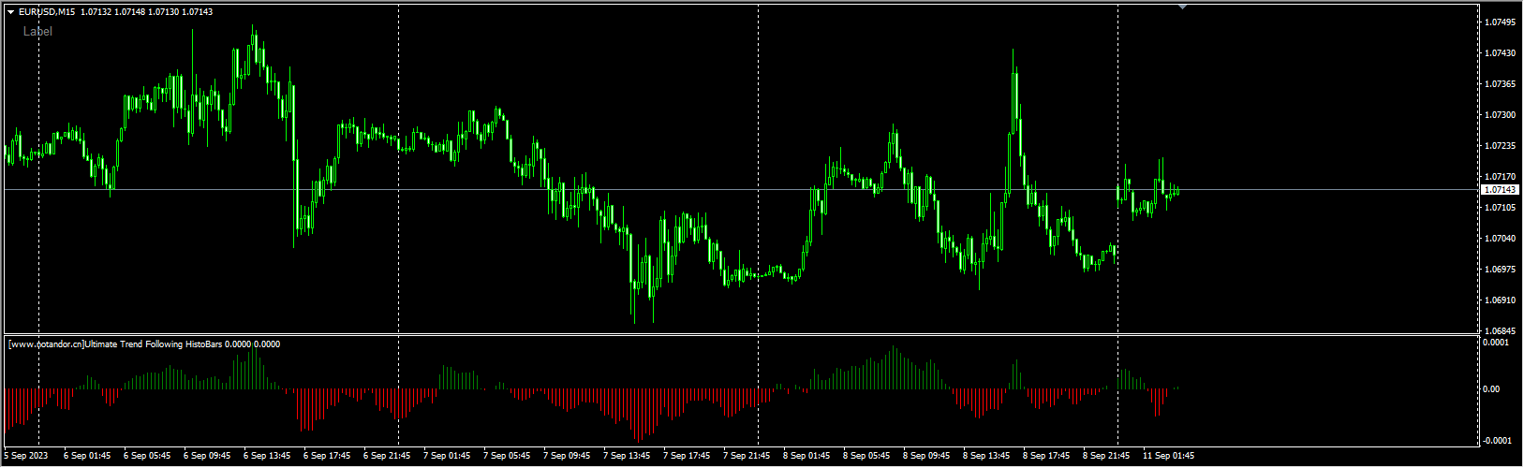Image resolution: width=1524 pixels, height=468 pixels.
Task: Click the gray chart shift triangle marker
Action: pyautogui.click(x=1182, y=7)
